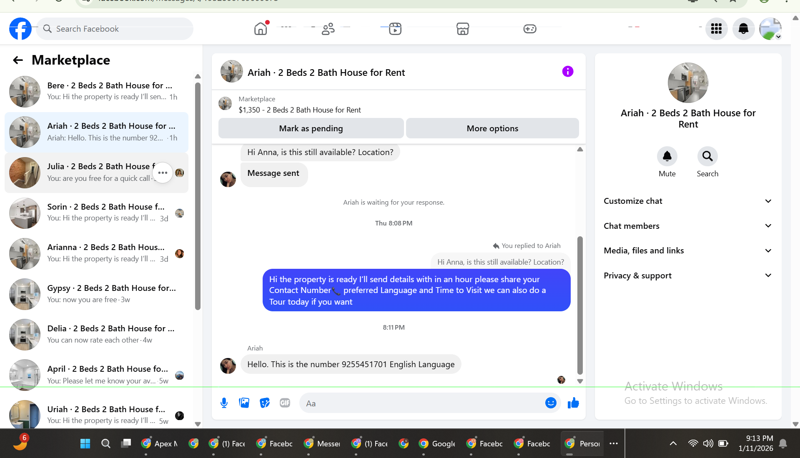
Task: Click the More options button
Action: (492, 128)
